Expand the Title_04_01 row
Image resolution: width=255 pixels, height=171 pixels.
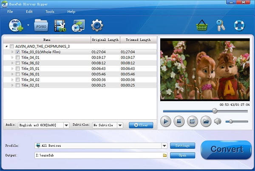pyautogui.click(x=12, y=58)
